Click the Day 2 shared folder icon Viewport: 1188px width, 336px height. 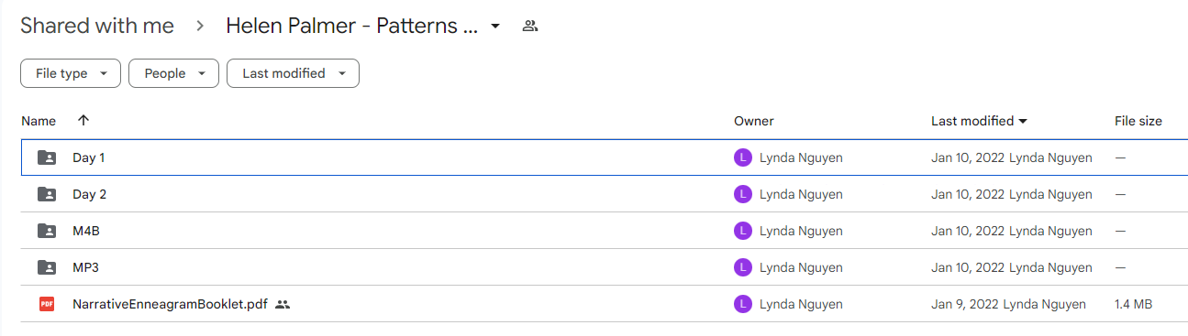coord(47,194)
